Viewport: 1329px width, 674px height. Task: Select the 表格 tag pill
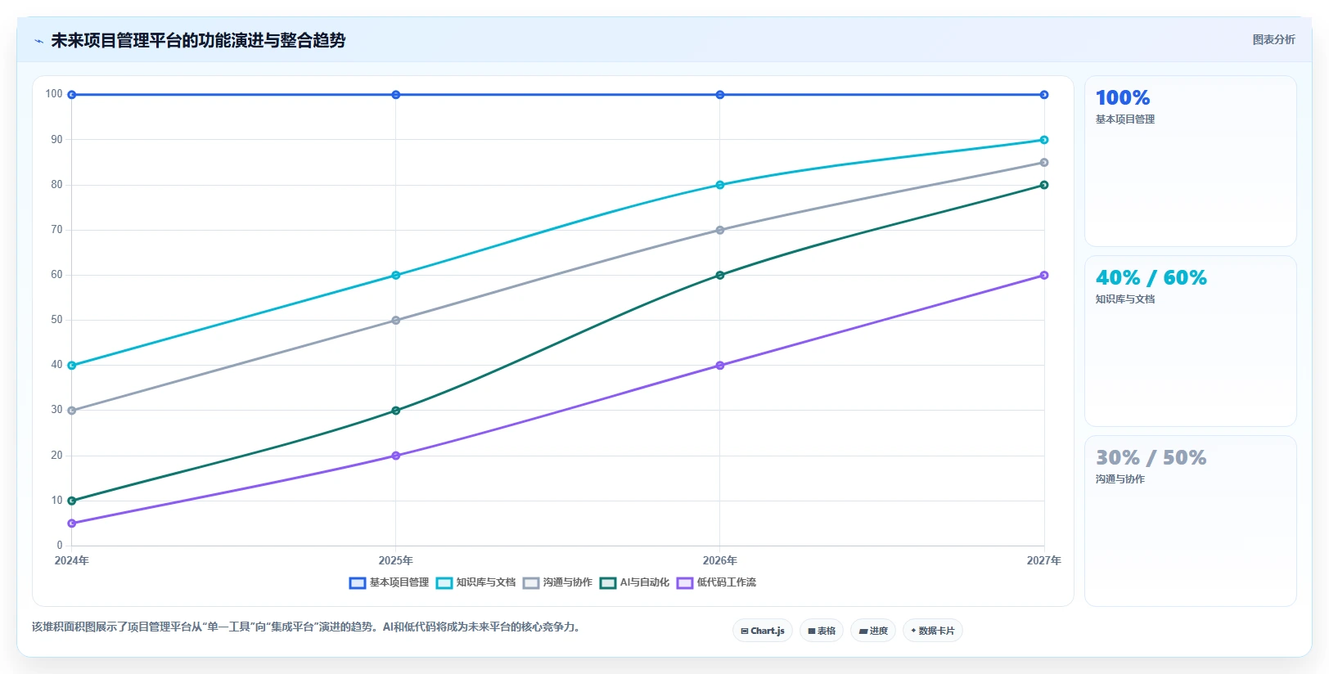(822, 631)
